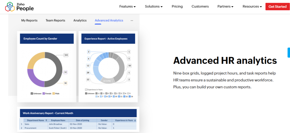
Task: Click the Employee Name column header
Action: tap(58, 120)
